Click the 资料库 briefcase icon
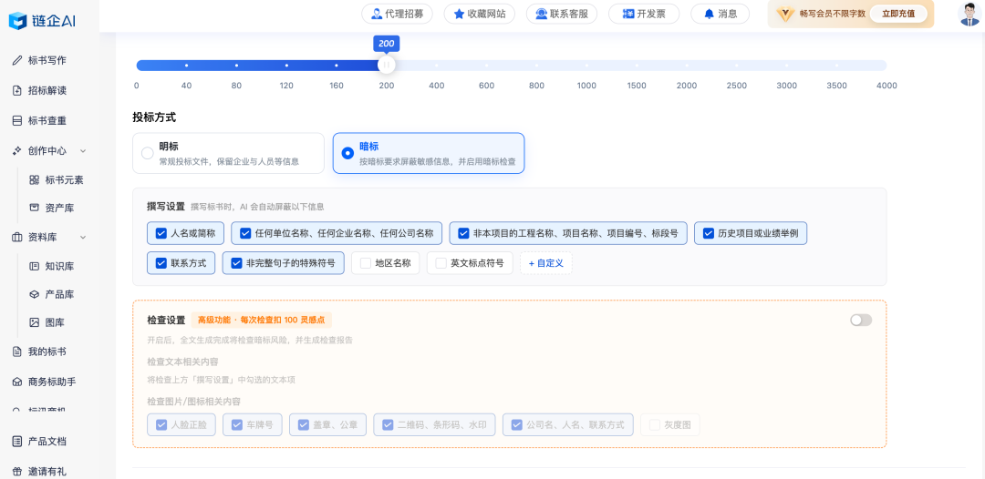985x479 pixels. point(17,237)
